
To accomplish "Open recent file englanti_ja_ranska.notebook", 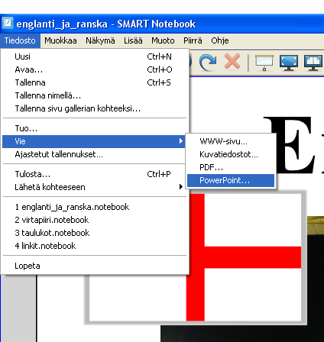I will (x=94, y=207).
